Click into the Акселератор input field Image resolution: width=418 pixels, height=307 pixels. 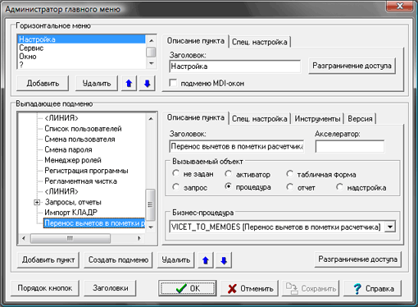pos(350,146)
